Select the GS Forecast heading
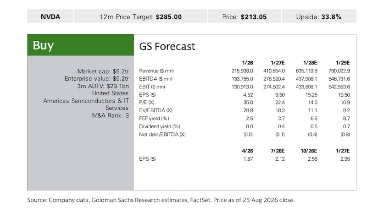367x223 pixels. pyautogui.click(x=167, y=46)
